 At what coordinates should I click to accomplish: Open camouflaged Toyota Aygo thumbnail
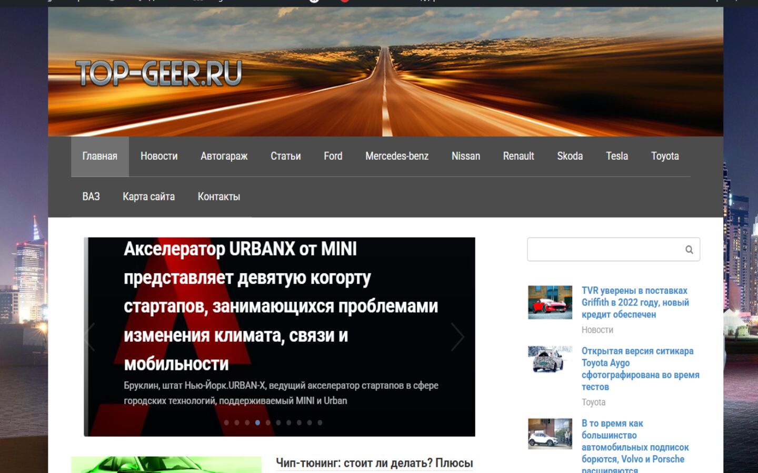[x=550, y=359]
